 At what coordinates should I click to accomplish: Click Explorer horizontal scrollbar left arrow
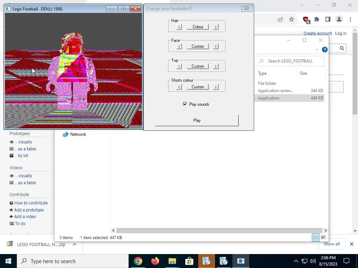(x=113, y=230)
